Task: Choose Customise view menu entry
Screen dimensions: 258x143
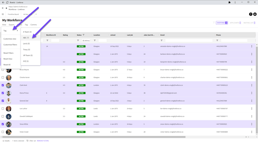Action: (x=10, y=39)
